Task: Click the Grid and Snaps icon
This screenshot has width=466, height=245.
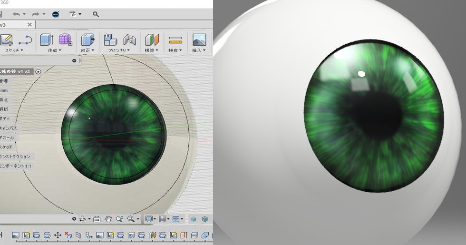Action: click(x=162, y=219)
